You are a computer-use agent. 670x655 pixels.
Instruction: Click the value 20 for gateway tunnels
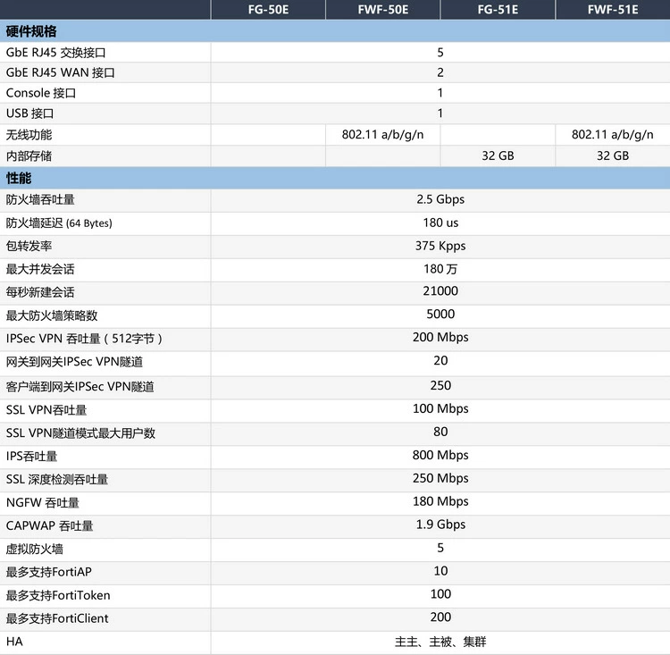point(440,361)
